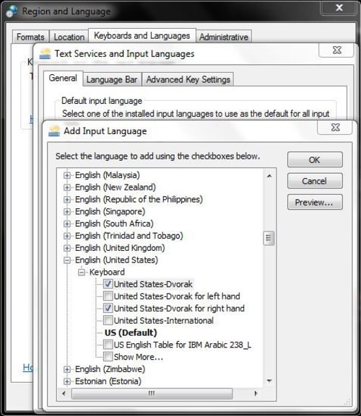This screenshot has width=361, height=416.
Task: Expand English (United Kingdom) node
Action: 67,248
